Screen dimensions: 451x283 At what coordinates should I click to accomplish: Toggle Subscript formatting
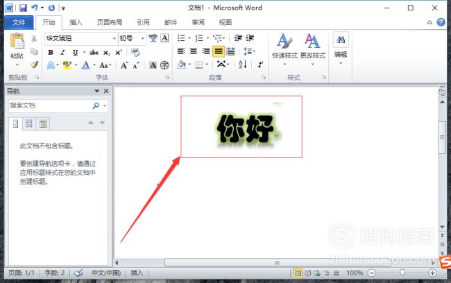point(106,53)
